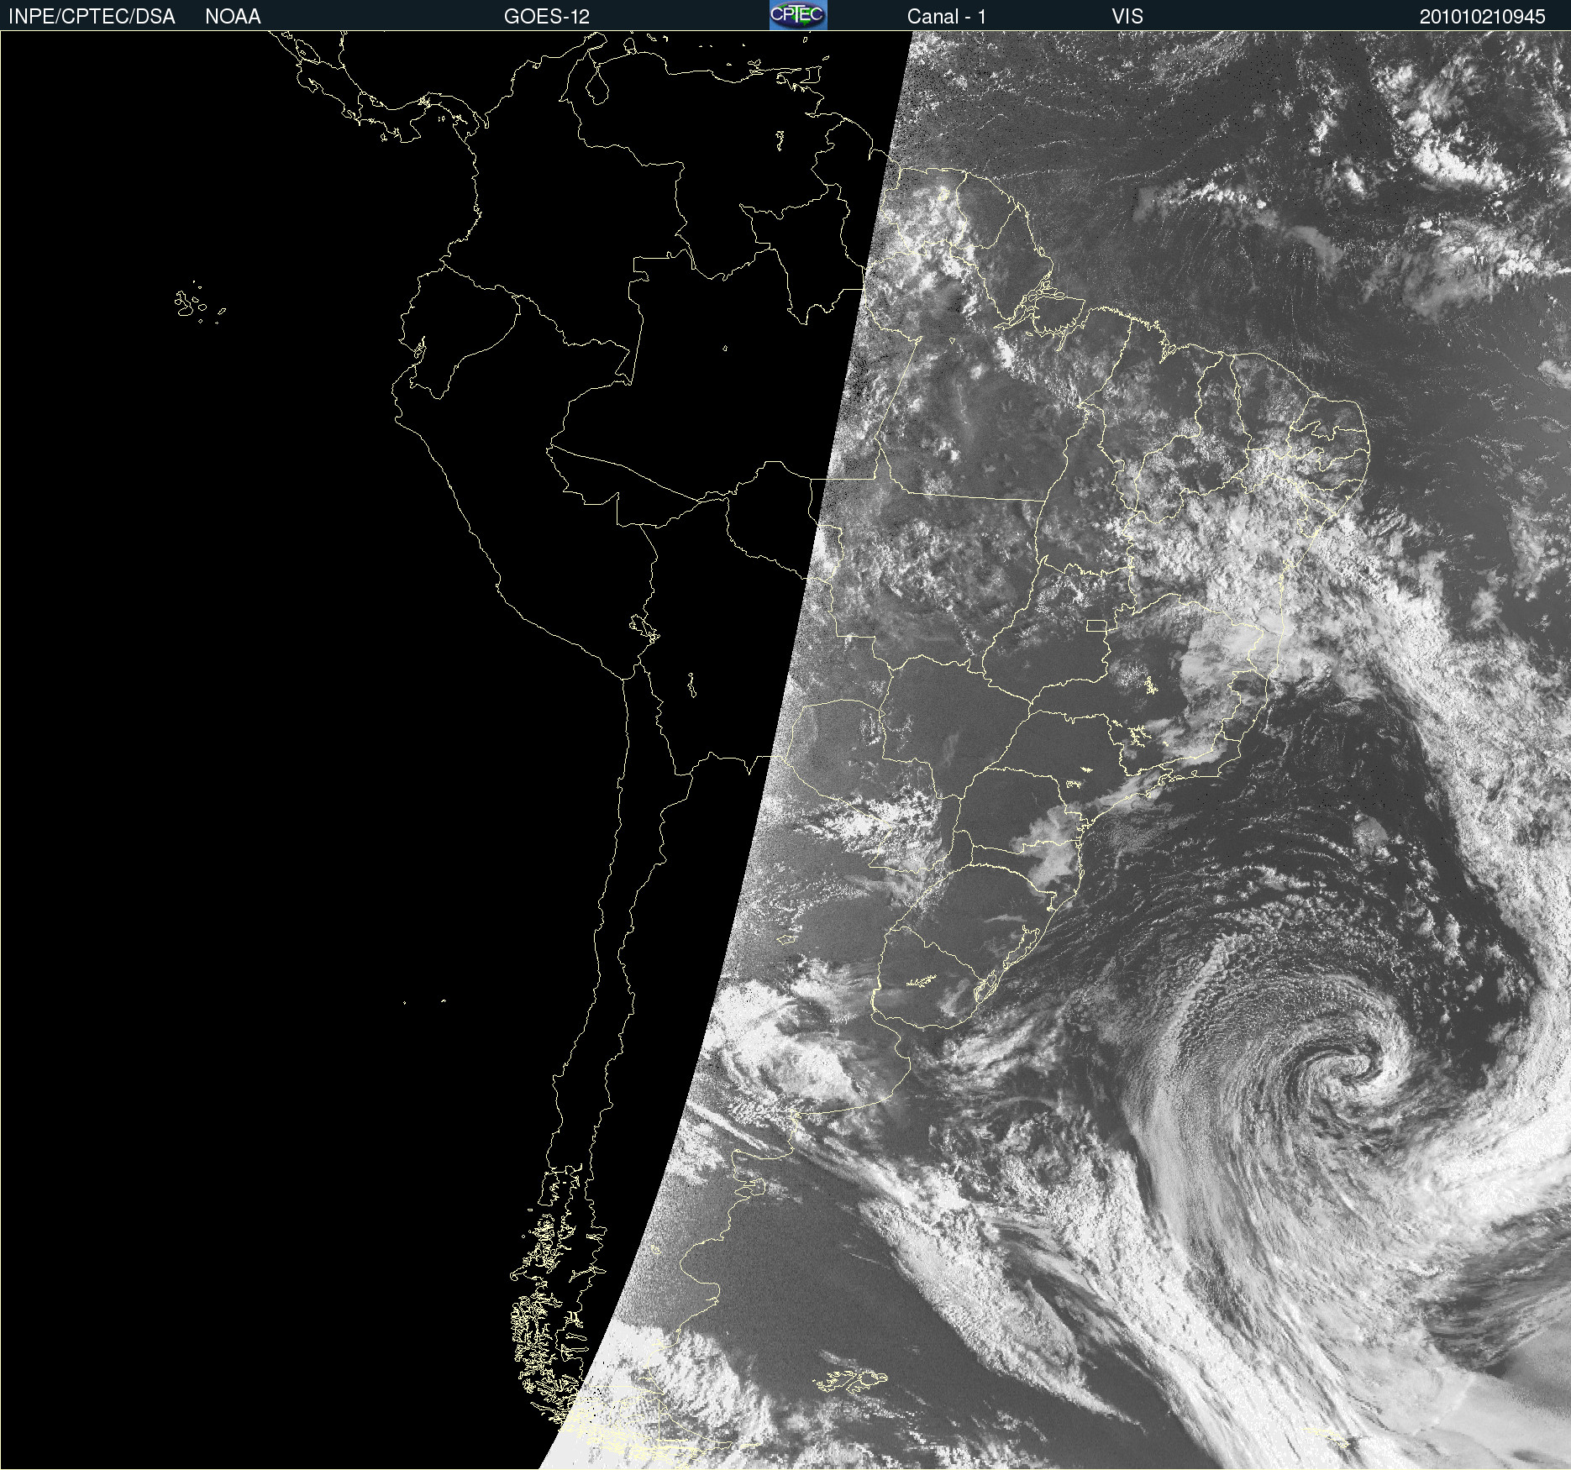Click the CPTEC logo in header
This screenshot has height=1470, width=1571.
coord(798,15)
